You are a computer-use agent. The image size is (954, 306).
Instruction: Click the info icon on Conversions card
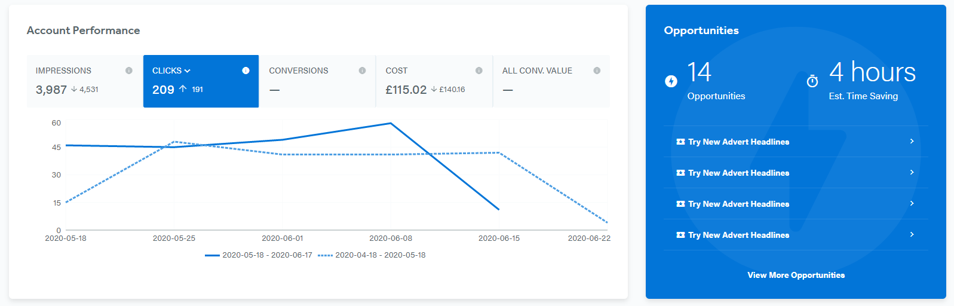tap(362, 71)
